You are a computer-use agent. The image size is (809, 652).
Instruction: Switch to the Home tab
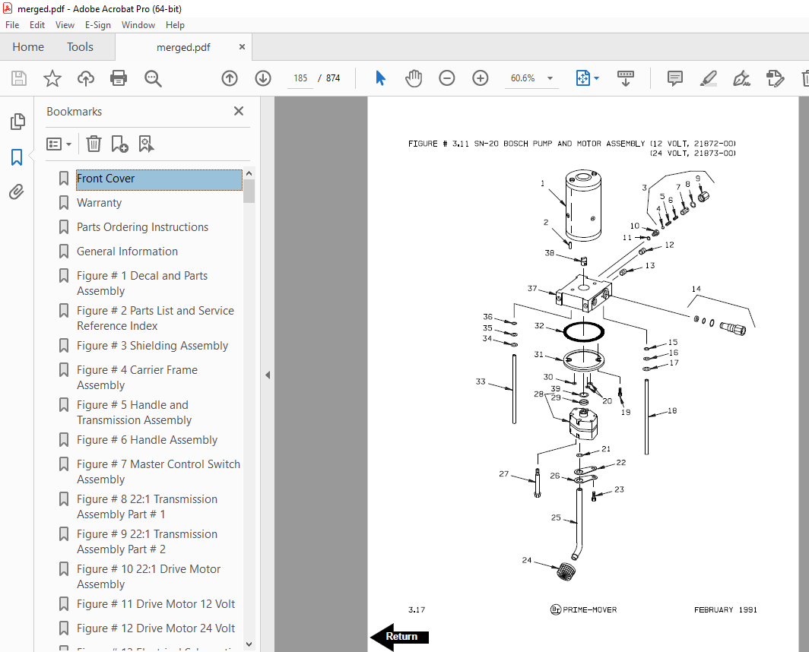pyautogui.click(x=28, y=47)
